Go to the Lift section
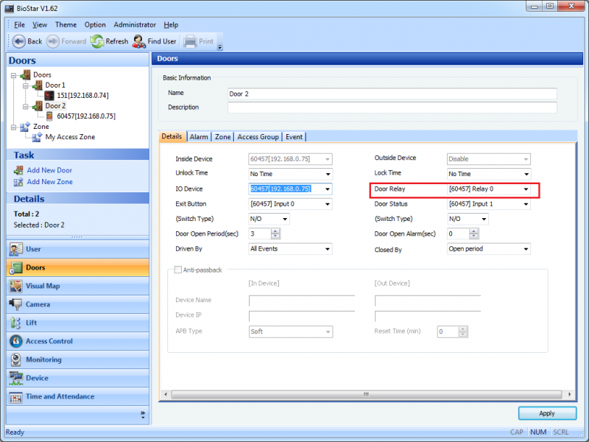This screenshot has height=442, width=589. click(x=31, y=323)
